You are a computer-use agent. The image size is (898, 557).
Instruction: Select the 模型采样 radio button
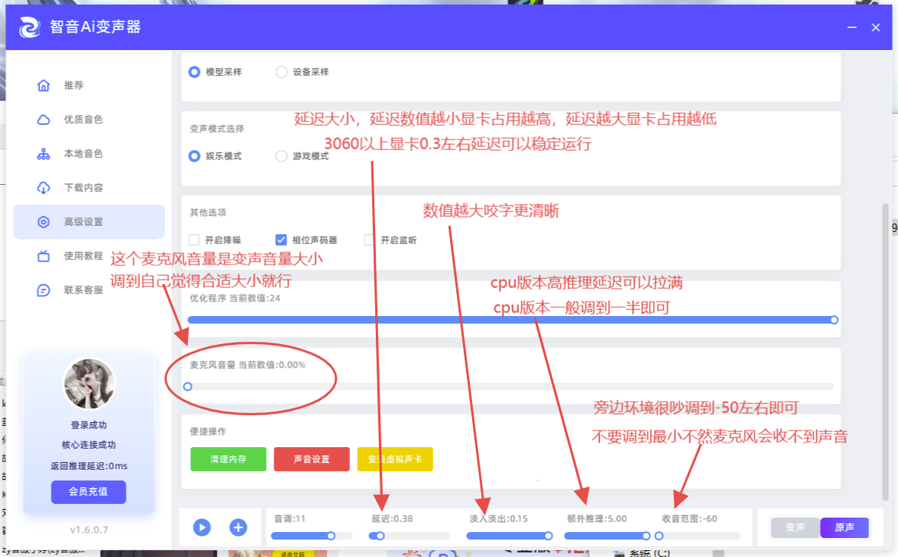click(x=194, y=72)
